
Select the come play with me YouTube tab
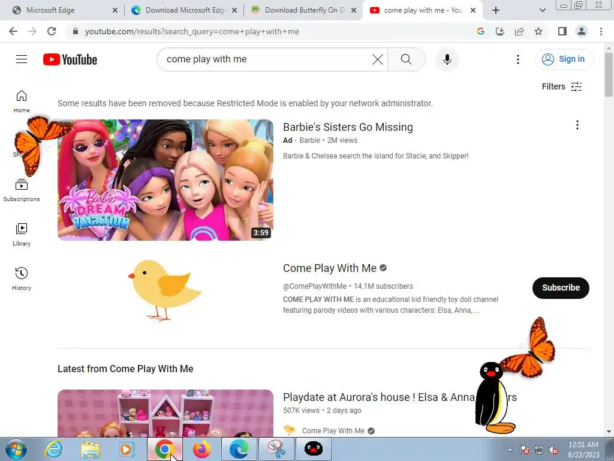coord(421,10)
